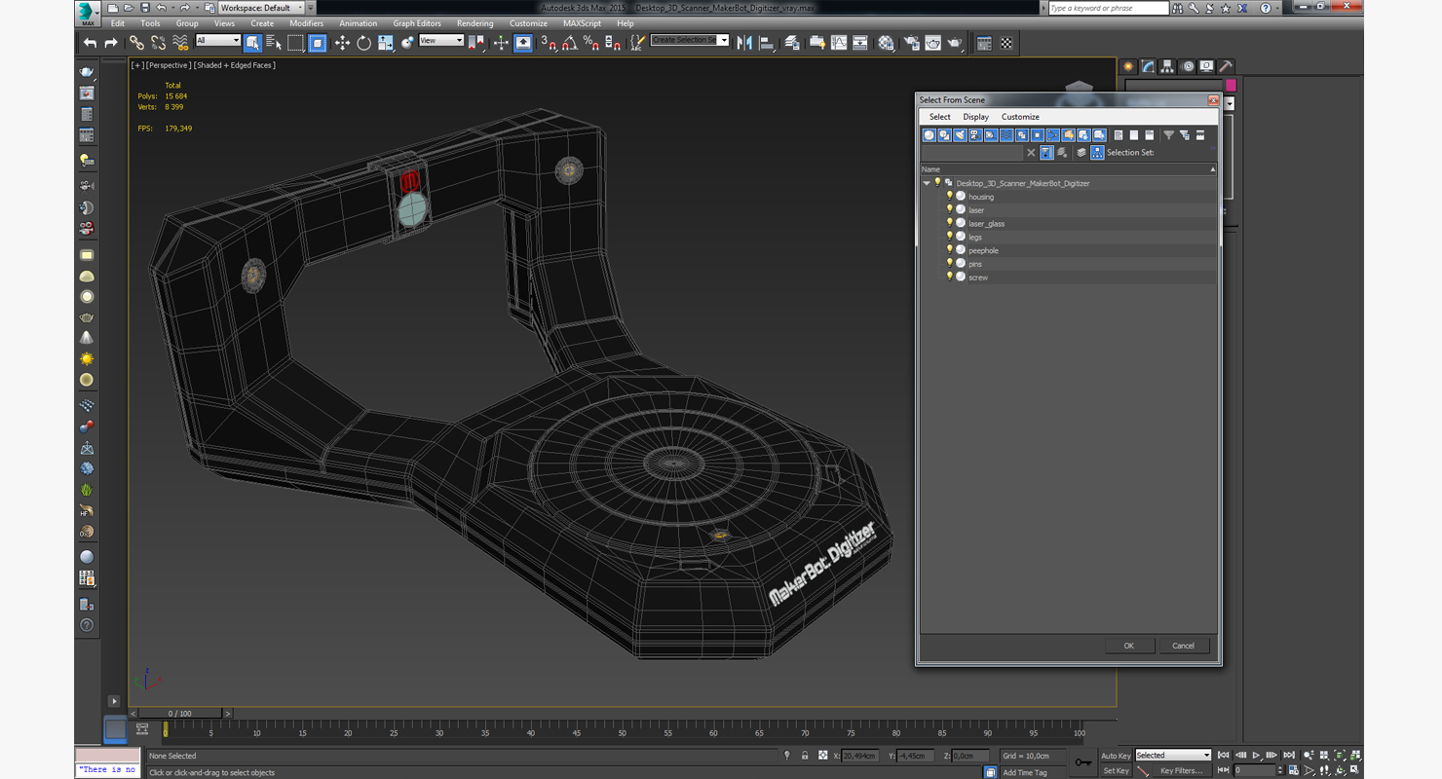Open the Workspace: Default dropdown
This screenshot has height=779, width=1442.
261,8
